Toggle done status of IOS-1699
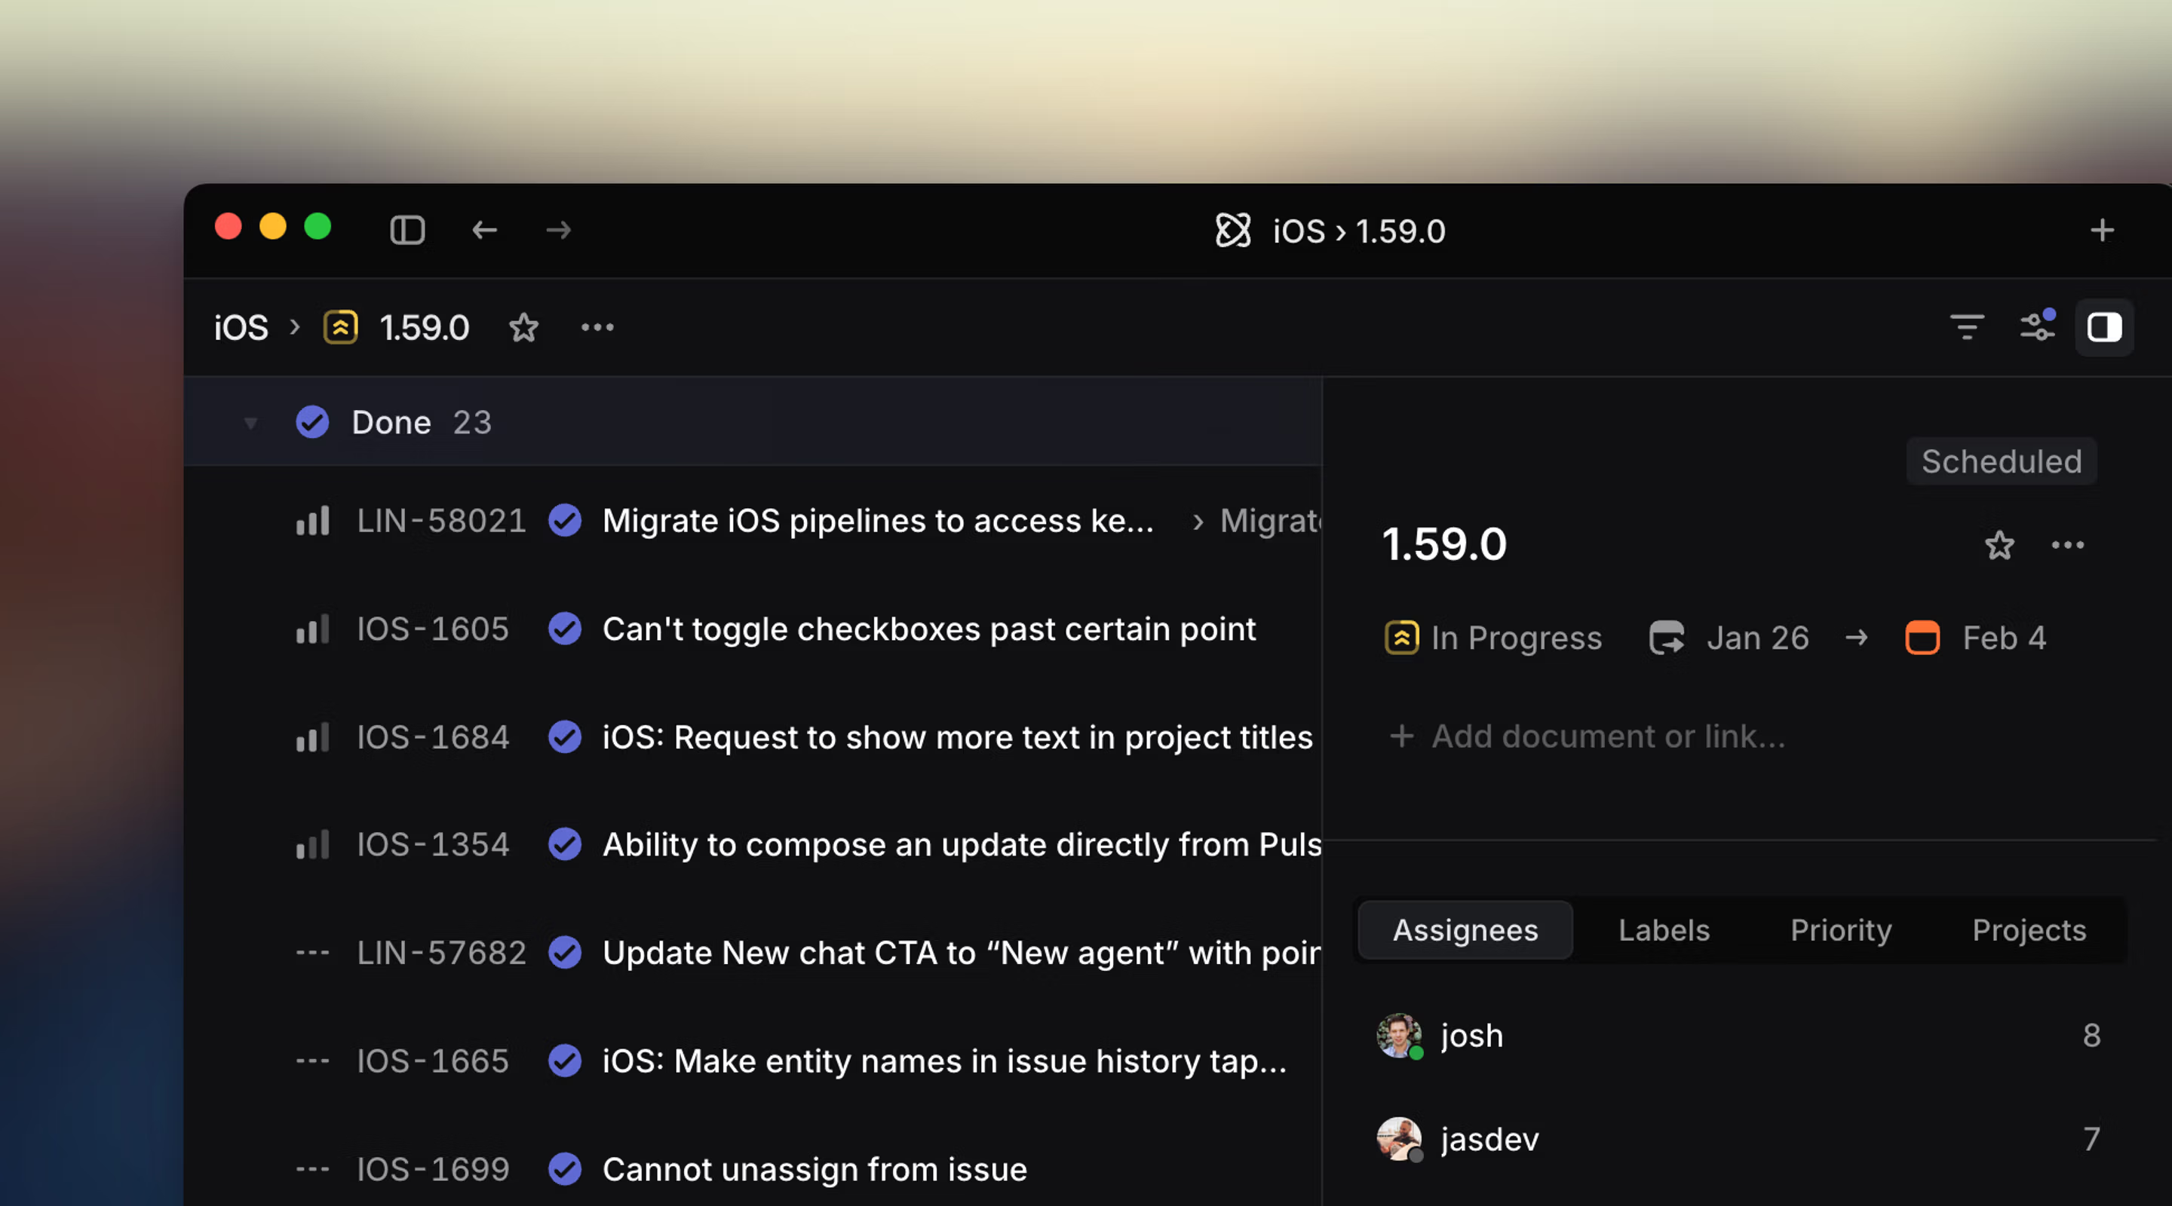The width and height of the screenshot is (2172, 1206). (565, 1169)
